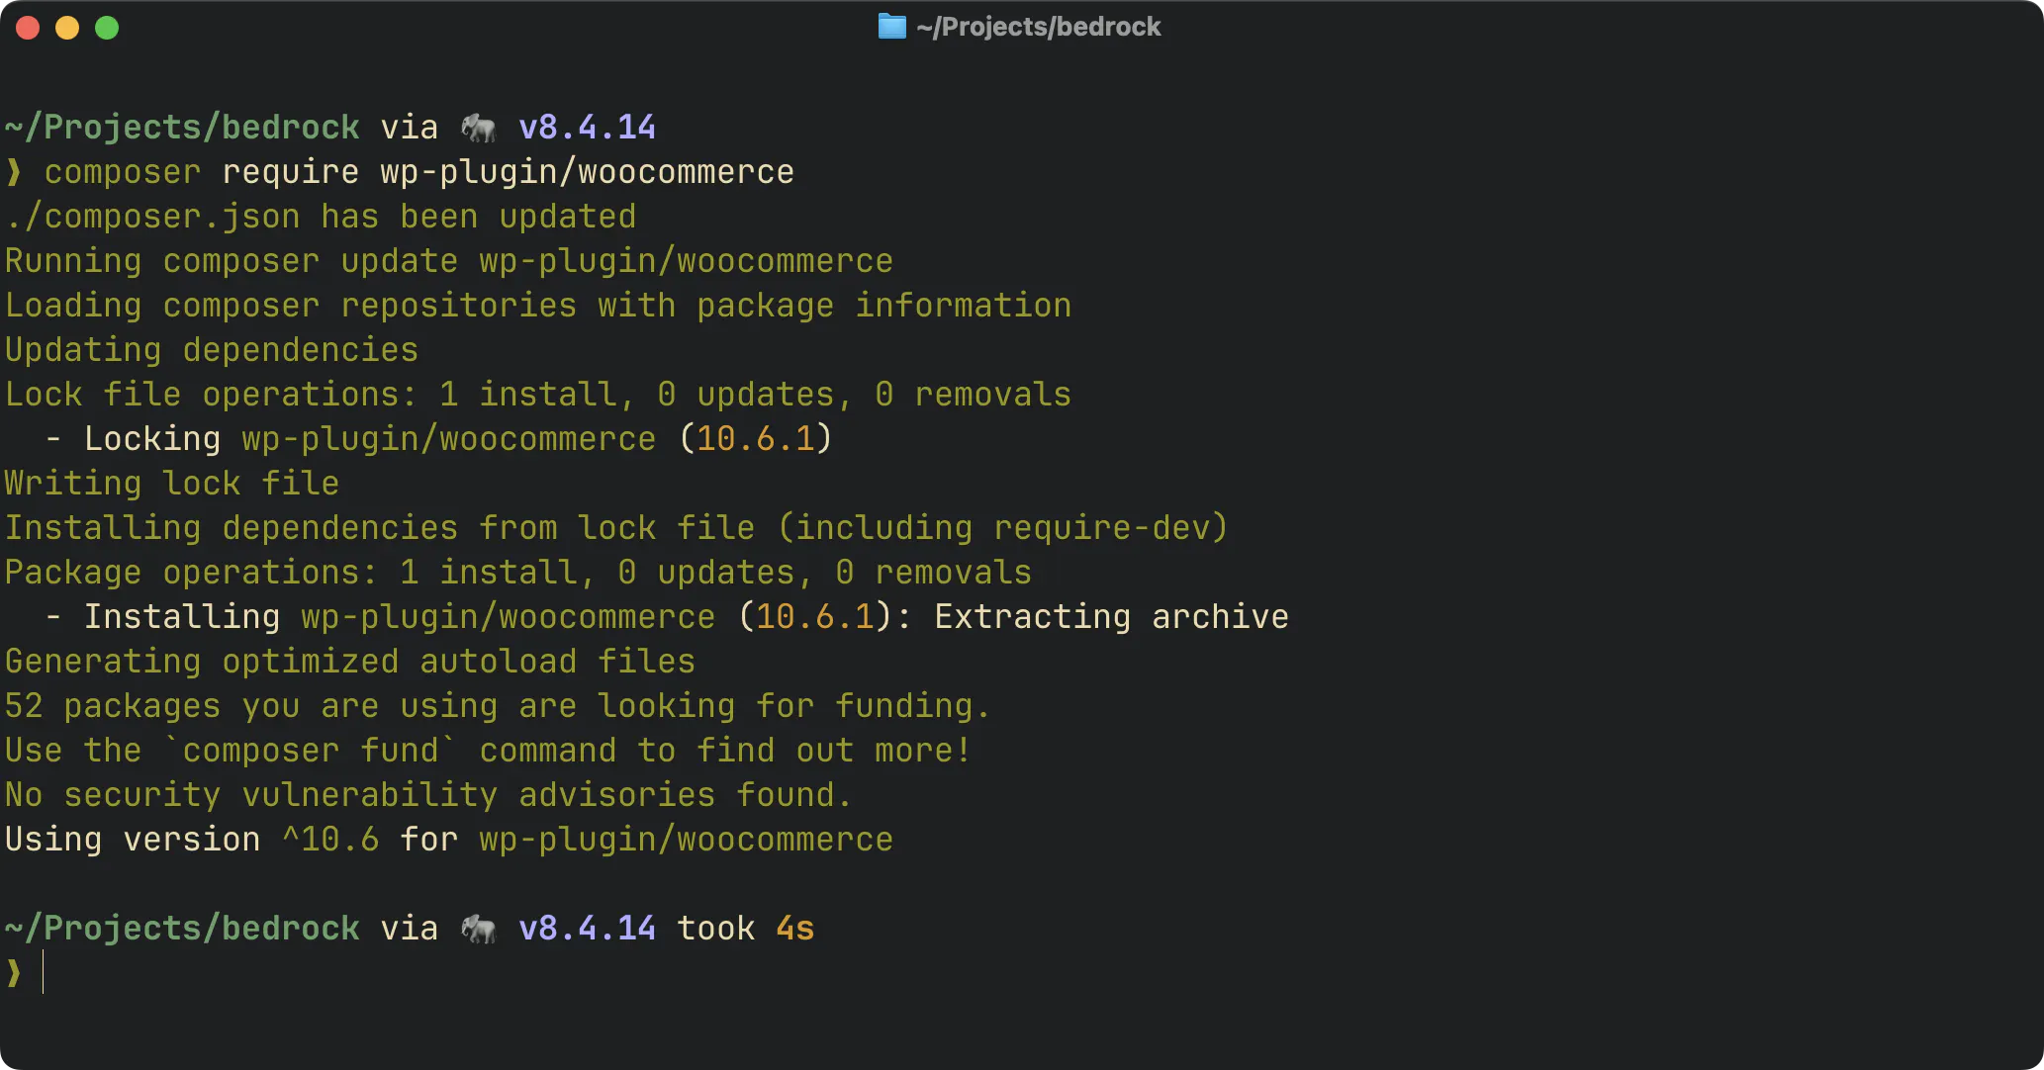
Task: Click the 'composer fund' command hint line
Action: tap(488, 751)
